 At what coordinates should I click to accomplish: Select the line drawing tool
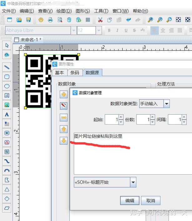pyautogui.click(x=7, y=67)
